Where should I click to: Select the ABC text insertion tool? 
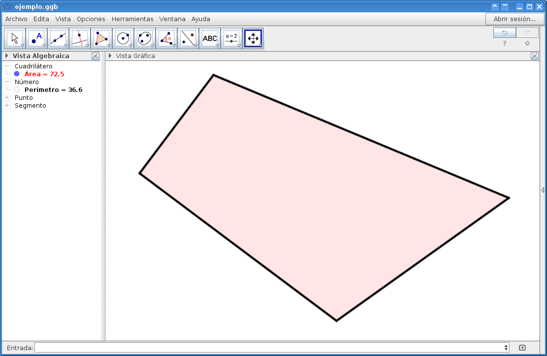210,38
